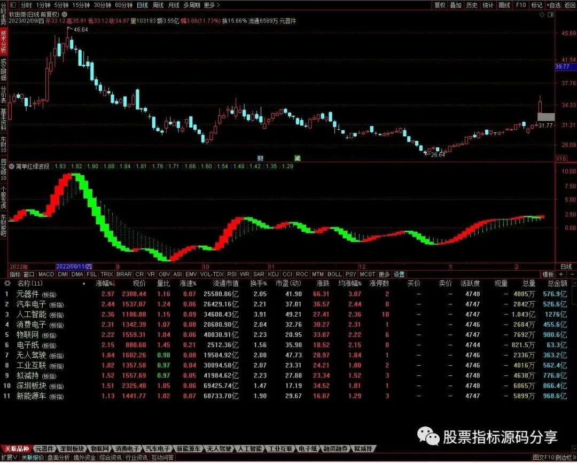Switch to the 15分钟 period
The width and height of the screenshot is (577, 463).
81,5
